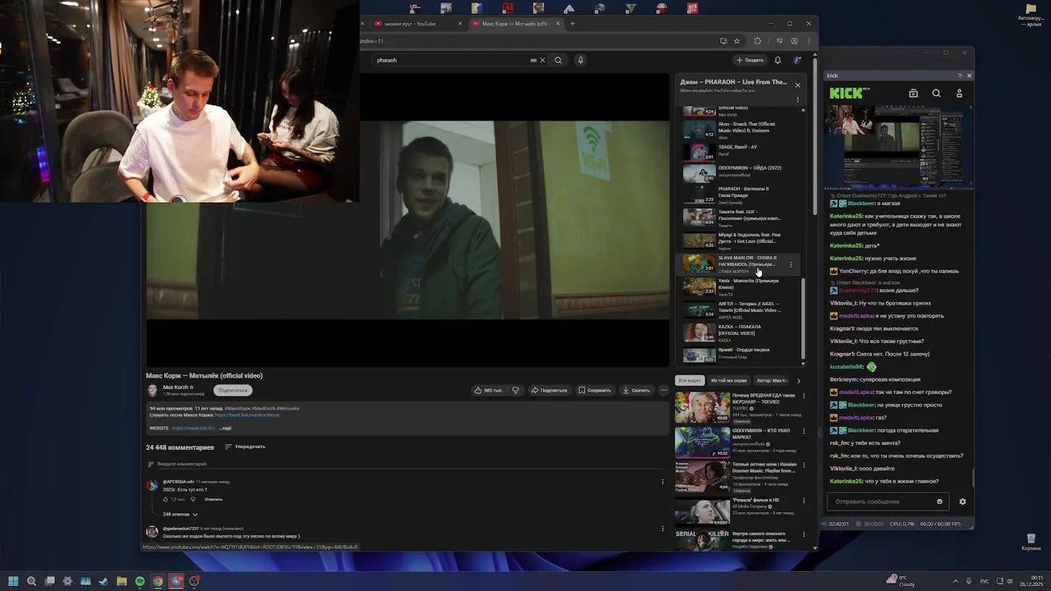Screen dimensions: 1051x591
Task: Open Chrome profile icon
Action: click(794, 40)
